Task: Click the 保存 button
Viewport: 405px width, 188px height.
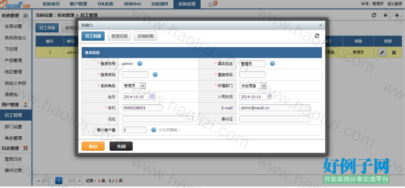Action: (93, 146)
